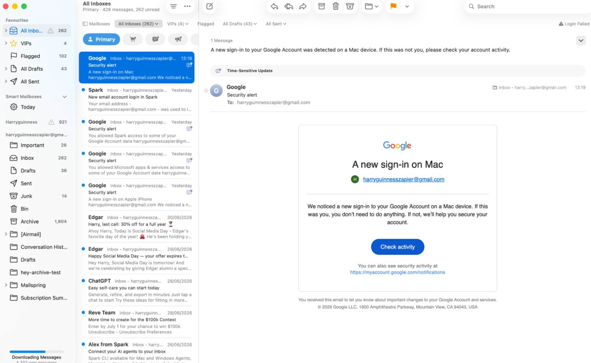591x363 pixels.
Task: Click unread dot on Spark email
Action: pyautogui.click(x=83, y=90)
